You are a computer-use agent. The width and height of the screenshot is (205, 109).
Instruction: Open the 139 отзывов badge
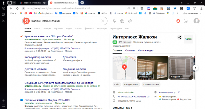coord(125,42)
